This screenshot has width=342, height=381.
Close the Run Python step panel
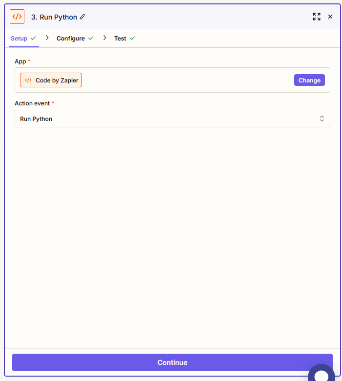tap(330, 17)
